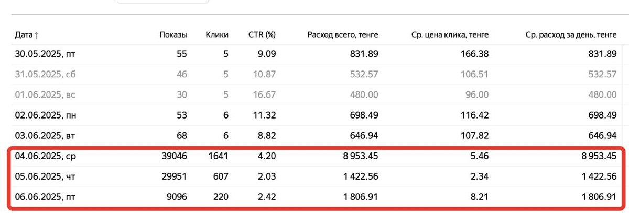Click the 1641 clicks cell

click(218, 156)
